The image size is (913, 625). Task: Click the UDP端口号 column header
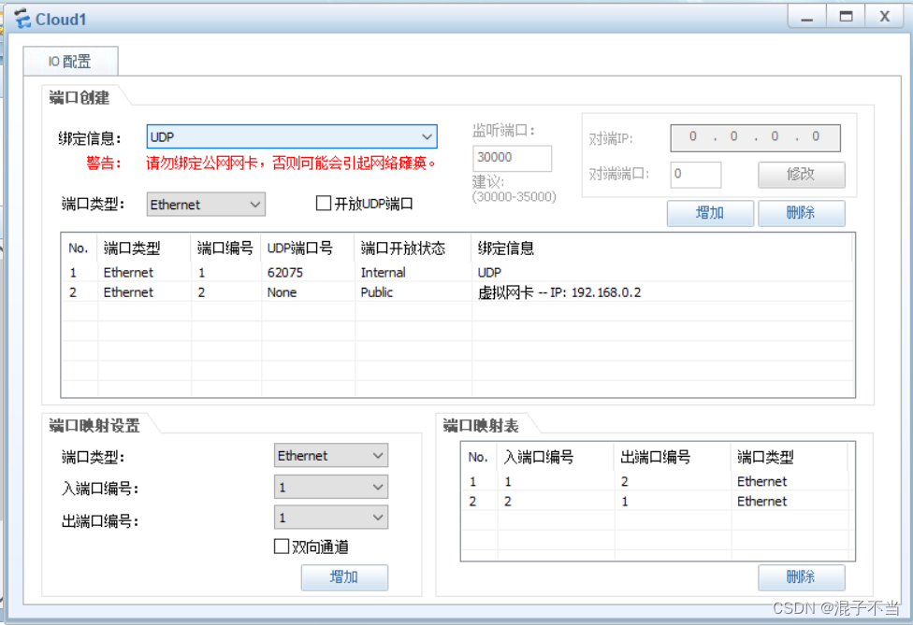point(308,249)
